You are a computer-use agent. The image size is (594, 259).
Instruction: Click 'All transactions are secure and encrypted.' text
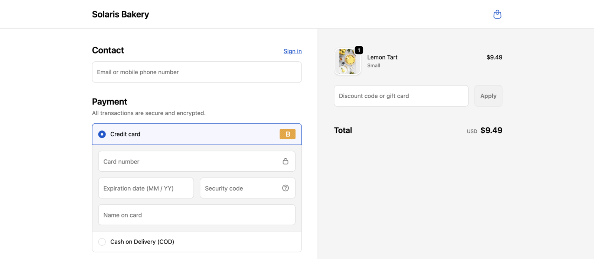coord(149,113)
